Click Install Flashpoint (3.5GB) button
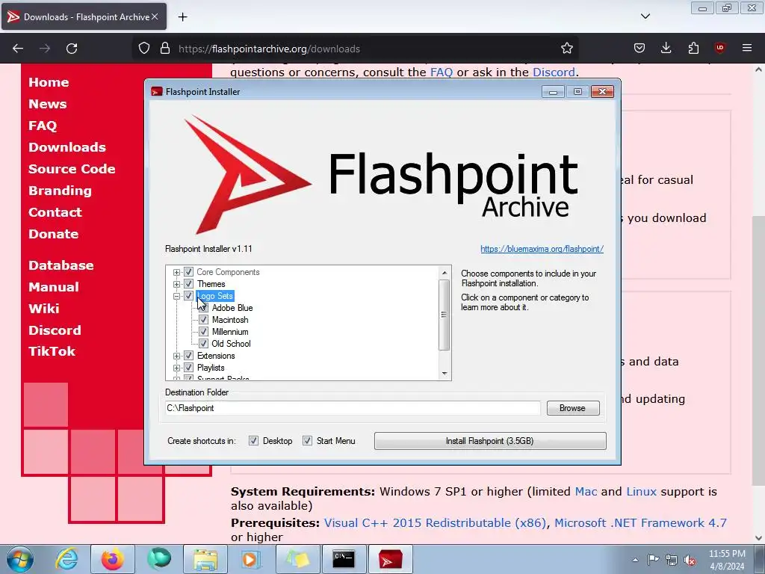 click(x=490, y=441)
